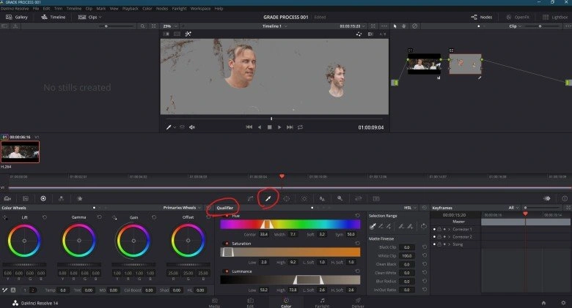Open the Keyframes All dropdown
Viewport: 572px width, 308px height.
click(x=513, y=208)
